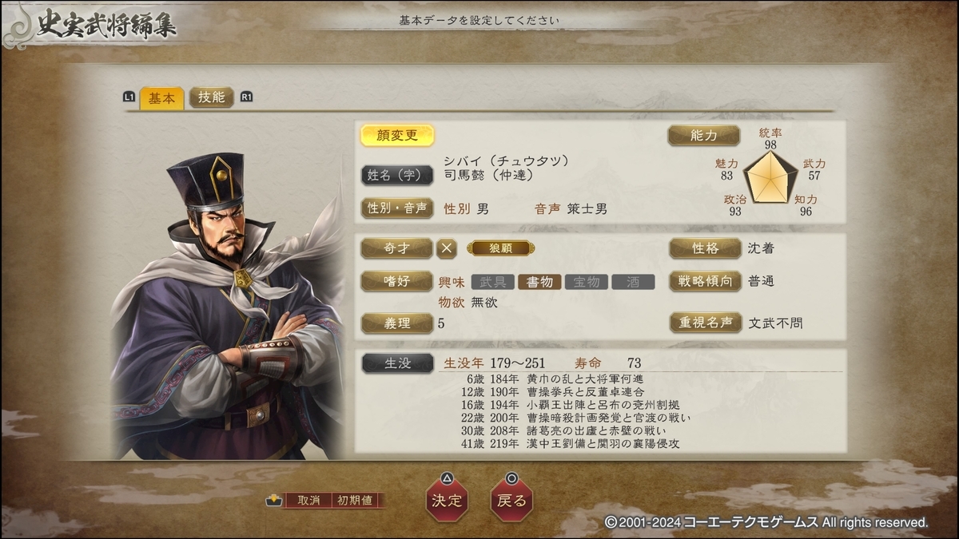The height and width of the screenshot is (539, 959).
Task: Select the L1 shoulder button icon
Action: coord(129,97)
